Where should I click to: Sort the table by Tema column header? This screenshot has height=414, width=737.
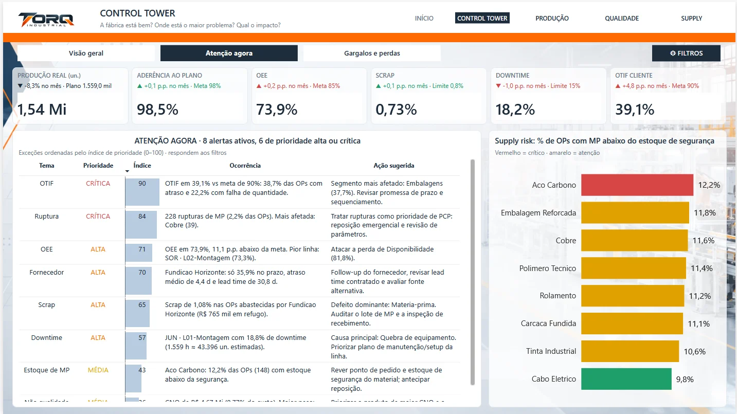click(46, 166)
